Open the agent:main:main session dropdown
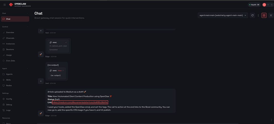Viewport: 274px width, 124px height. pyautogui.click(x=223, y=15)
